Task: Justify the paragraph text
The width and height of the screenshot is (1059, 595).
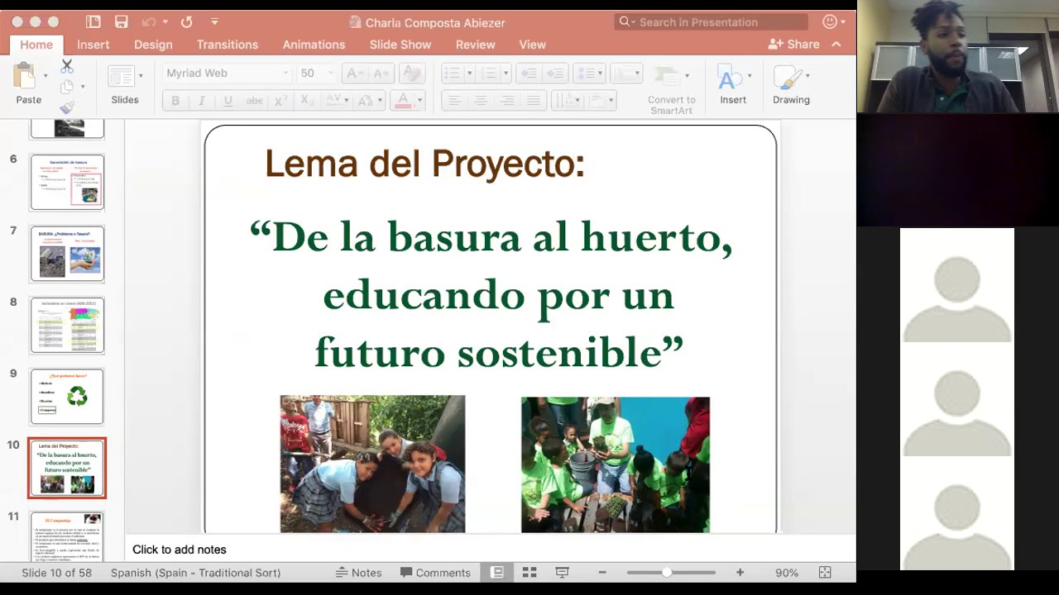Action: (534, 101)
